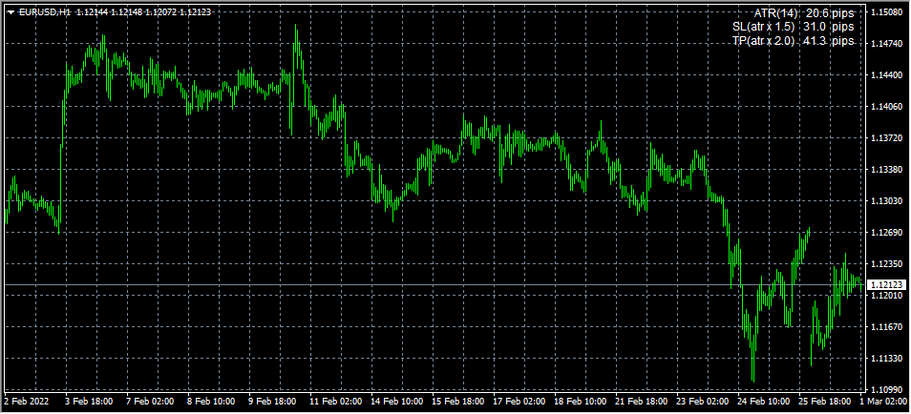Click the 1.12350 price axis label
The height and width of the screenshot is (414, 911).
tap(886, 264)
